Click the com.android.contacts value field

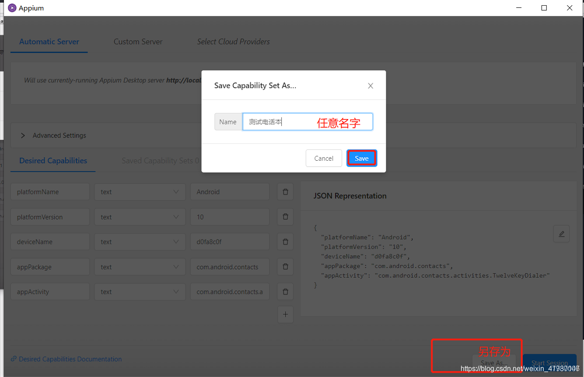(230, 267)
